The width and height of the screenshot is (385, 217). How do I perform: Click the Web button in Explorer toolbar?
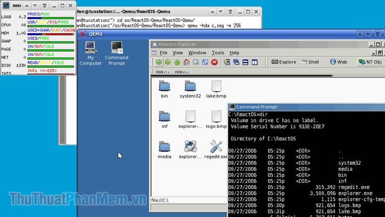tap(339, 62)
